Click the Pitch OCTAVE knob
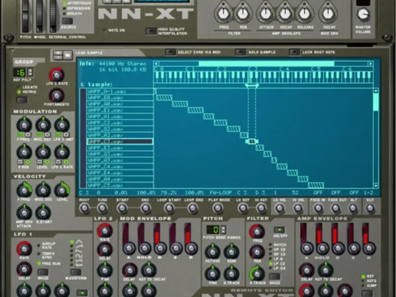 (212, 251)
